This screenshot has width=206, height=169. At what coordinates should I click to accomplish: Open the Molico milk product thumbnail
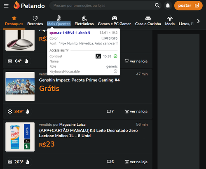[x=20, y=137]
